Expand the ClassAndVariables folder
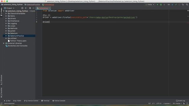Screen dimensions: 189x106 pyautogui.click(x=6, y=14)
